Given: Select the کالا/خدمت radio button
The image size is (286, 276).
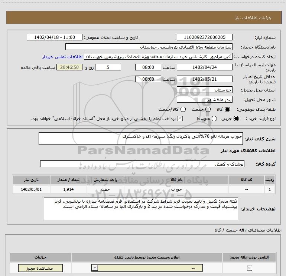Looking at the screenshot, I should coord(183,109).
